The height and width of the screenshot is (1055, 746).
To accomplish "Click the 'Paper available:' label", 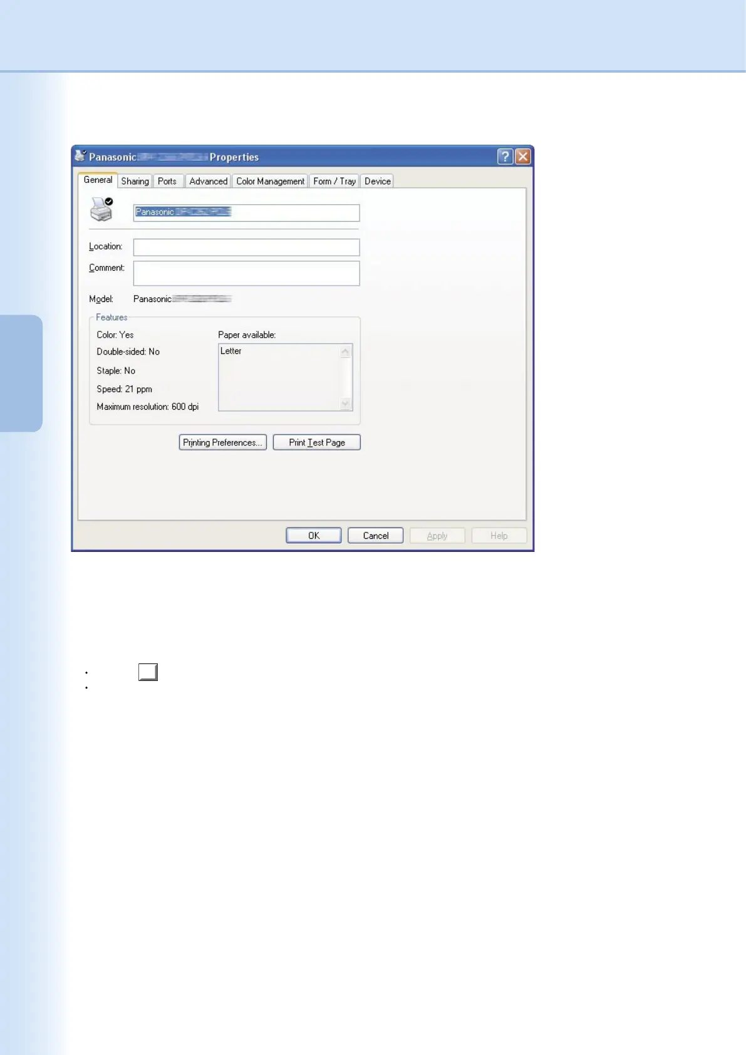I will pyautogui.click(x=247, y=335).
